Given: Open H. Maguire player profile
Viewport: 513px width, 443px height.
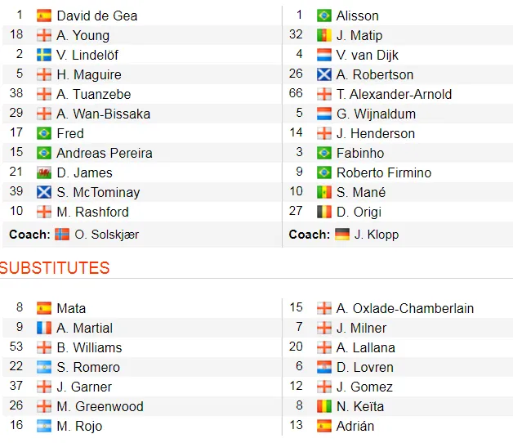Looking at the screenshot, I should click(x=90, y=74).
